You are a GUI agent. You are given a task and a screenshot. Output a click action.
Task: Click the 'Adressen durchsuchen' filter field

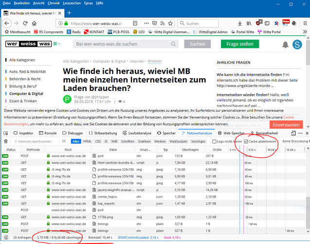(35, 142)
